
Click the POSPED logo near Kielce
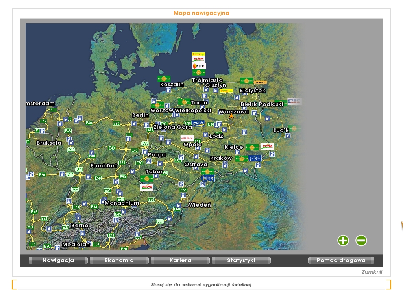(x=267, y=146)
